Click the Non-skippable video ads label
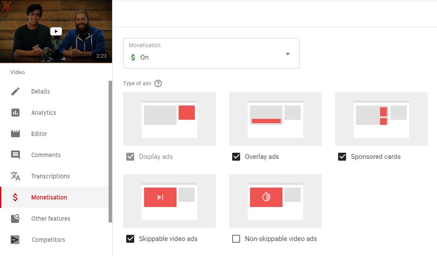Screen dimensions: 437x256 tap(281, 239)
